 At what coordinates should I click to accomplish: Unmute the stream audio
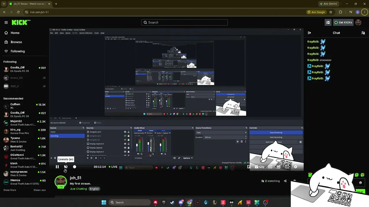point(66,167)
